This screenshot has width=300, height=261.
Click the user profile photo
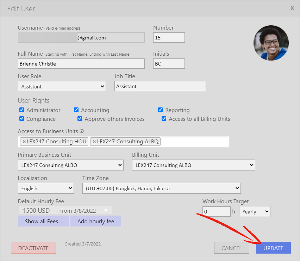[x=271, y=43]
